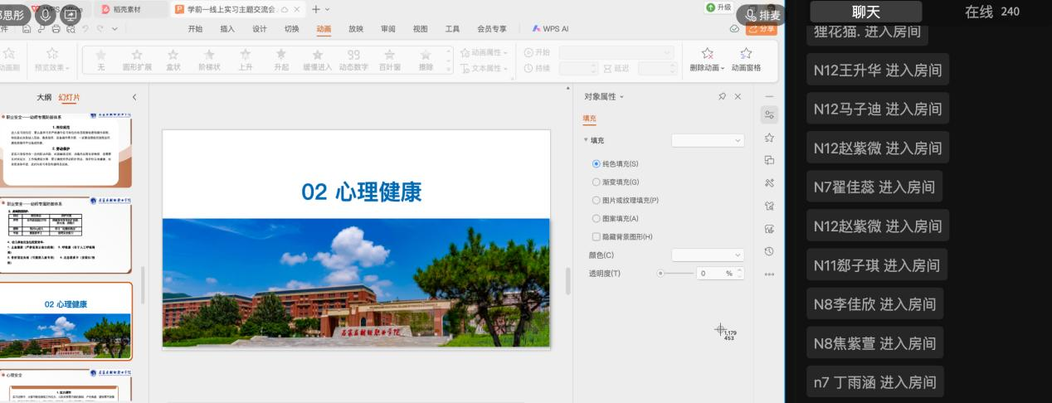
Task: Click the more options ellipsis in right sidebar
Action: click(769, 274)
